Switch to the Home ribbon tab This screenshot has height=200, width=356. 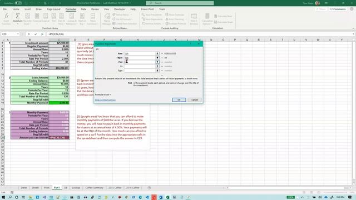tap(16, 9)
